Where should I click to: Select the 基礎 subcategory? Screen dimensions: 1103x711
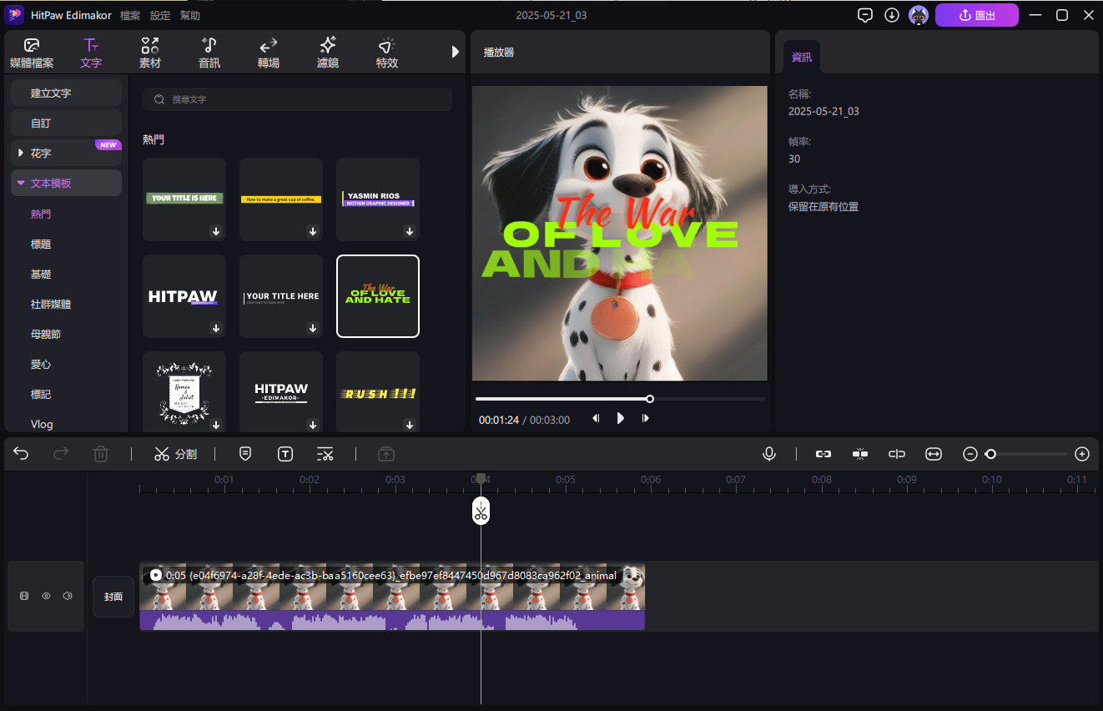click(41, 274)
